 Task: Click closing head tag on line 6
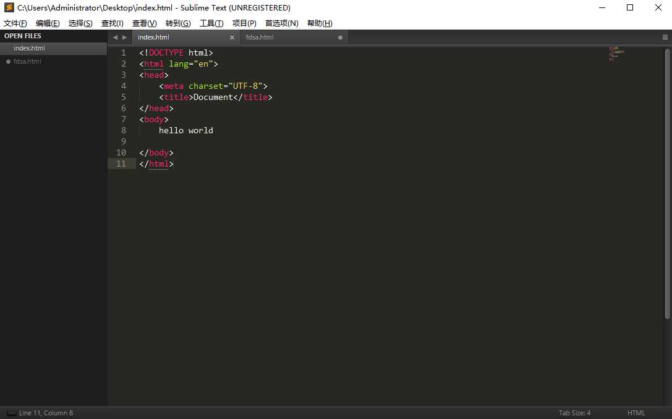(x=156, y=108)
